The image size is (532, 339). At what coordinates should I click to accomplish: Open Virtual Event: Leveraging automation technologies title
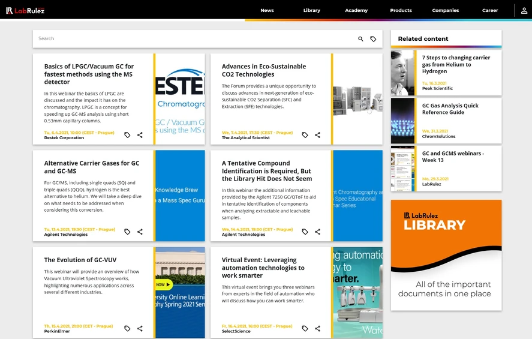click(263, 268)
